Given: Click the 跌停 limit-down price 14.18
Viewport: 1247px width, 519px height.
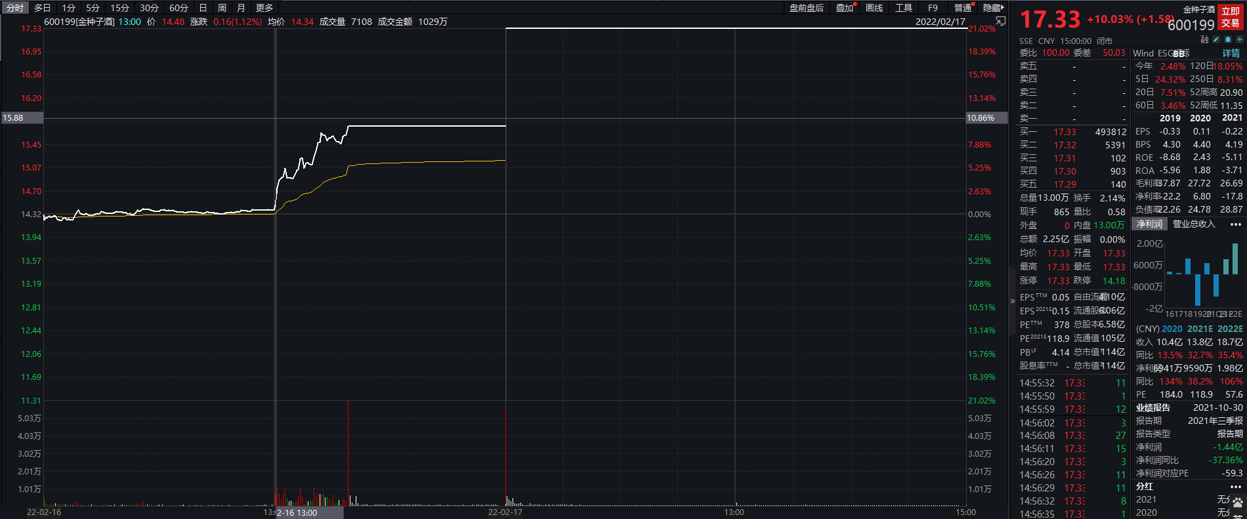Looking at the screenshot, I should click(1114, 281).
